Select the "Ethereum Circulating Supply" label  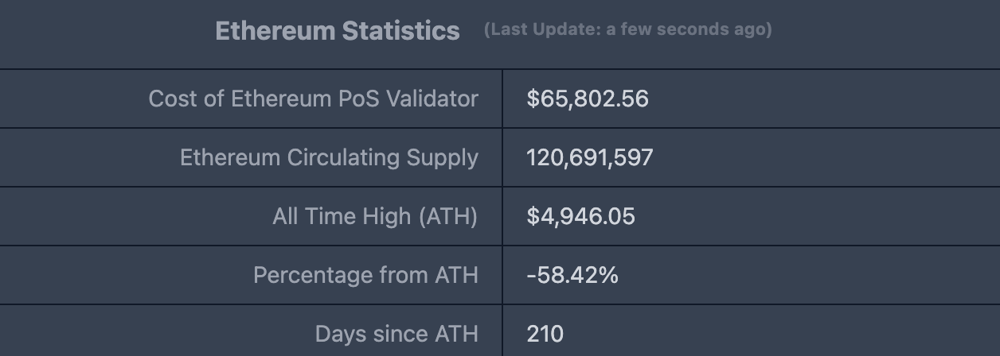(x=329, y=157)
